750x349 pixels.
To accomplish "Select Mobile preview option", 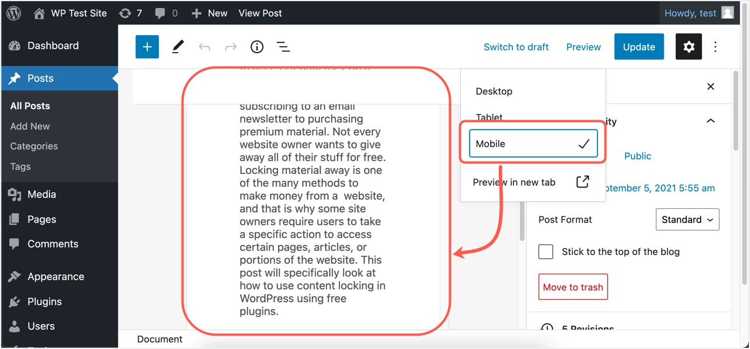I will click(x=533, y=144).
